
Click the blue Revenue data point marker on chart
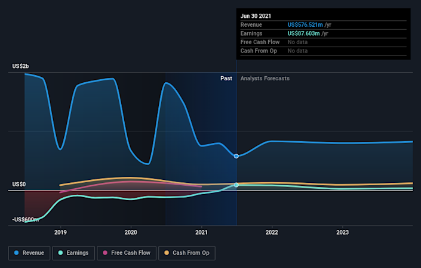(236, 156)
